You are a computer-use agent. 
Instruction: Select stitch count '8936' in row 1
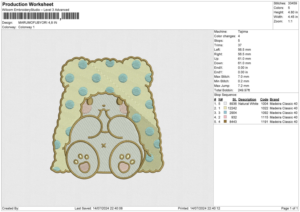(233, 104)
